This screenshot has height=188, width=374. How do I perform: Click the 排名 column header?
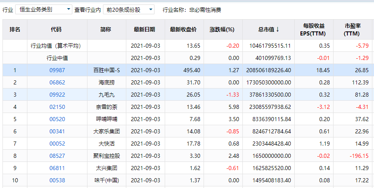[15, 29]
